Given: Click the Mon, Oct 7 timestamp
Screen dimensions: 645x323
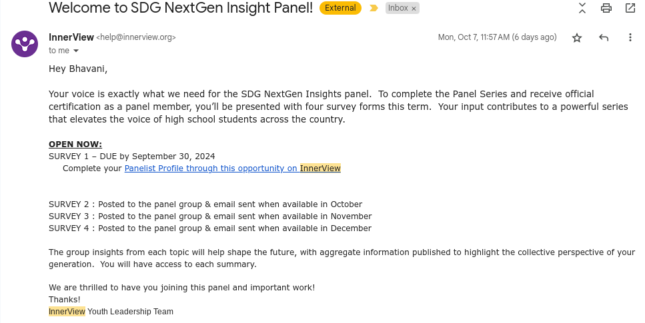Looking at the screenshot, I should (x=497, y=37).
